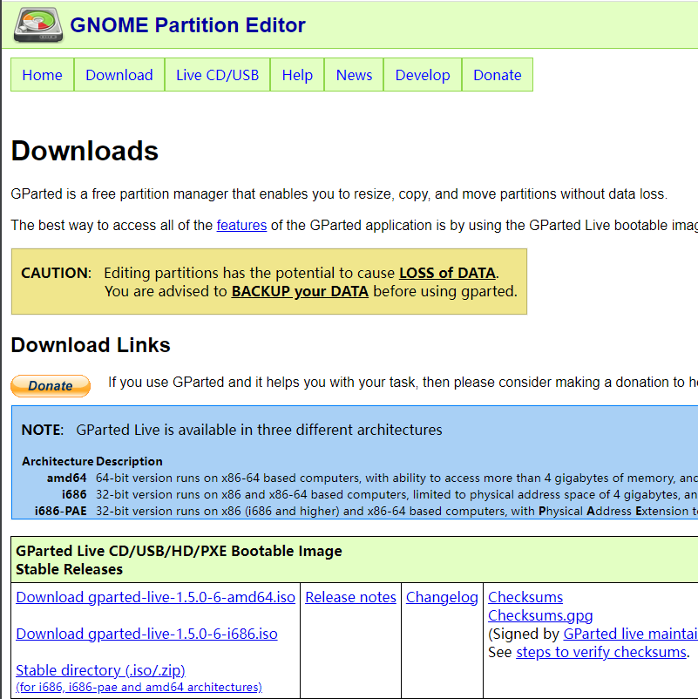Follow the features hyperlink
This screenshot has width=698, height=699.
[x=241, y=225]
